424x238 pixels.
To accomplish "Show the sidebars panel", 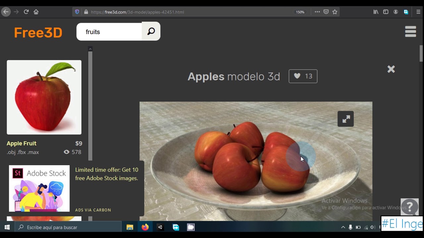I will click(x=386, y=12).
